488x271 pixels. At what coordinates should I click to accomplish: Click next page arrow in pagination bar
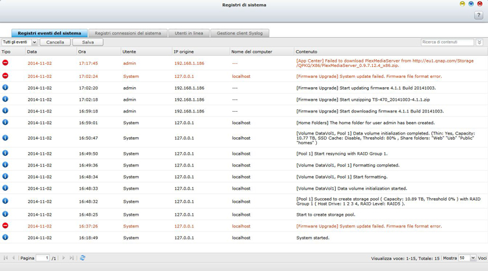(63, 258)
